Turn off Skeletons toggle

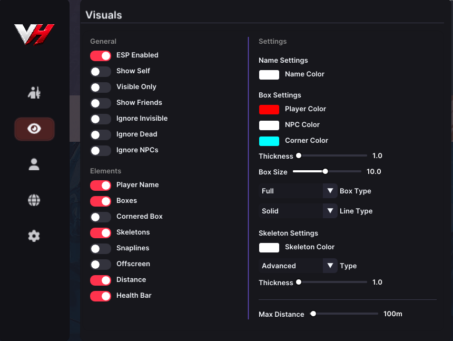pyautogui.click(x=101, y=233)
